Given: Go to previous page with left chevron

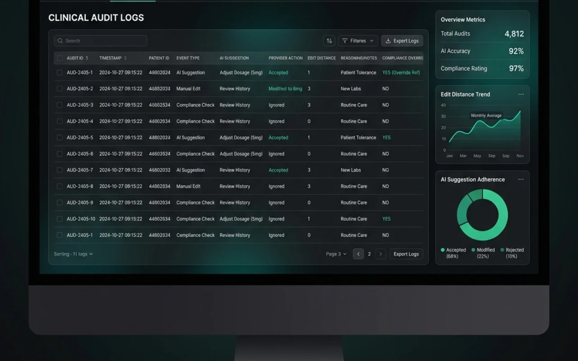Looking at the screenshot, I should pos(358,254).
